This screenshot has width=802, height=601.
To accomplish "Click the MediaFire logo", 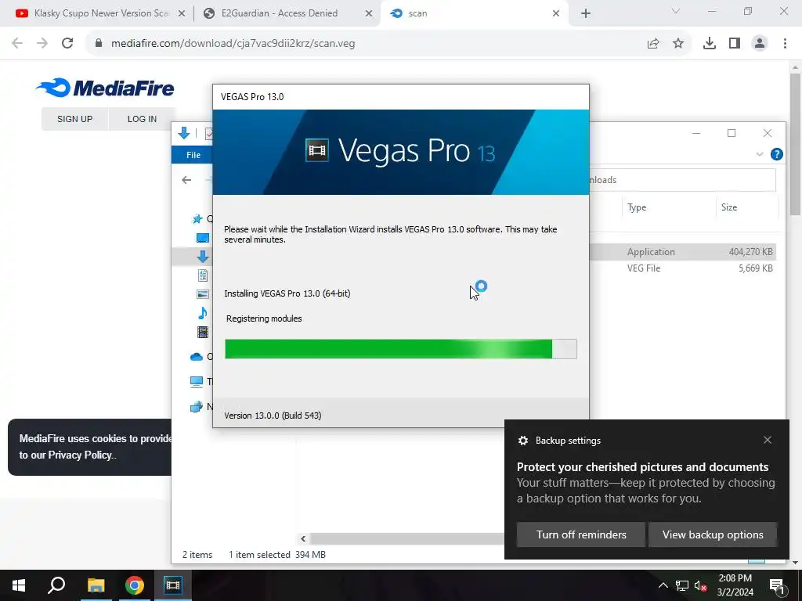I will (x=106, y=88).
